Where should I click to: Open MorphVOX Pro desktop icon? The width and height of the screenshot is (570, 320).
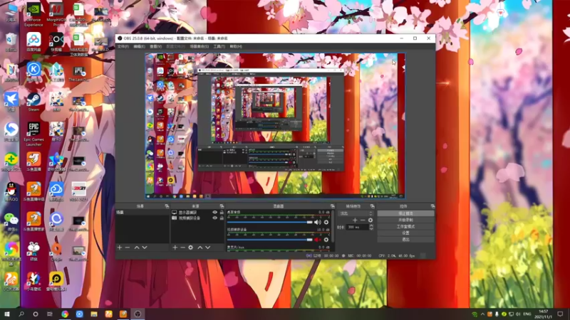pyautogui.click(x=56, y=15)
